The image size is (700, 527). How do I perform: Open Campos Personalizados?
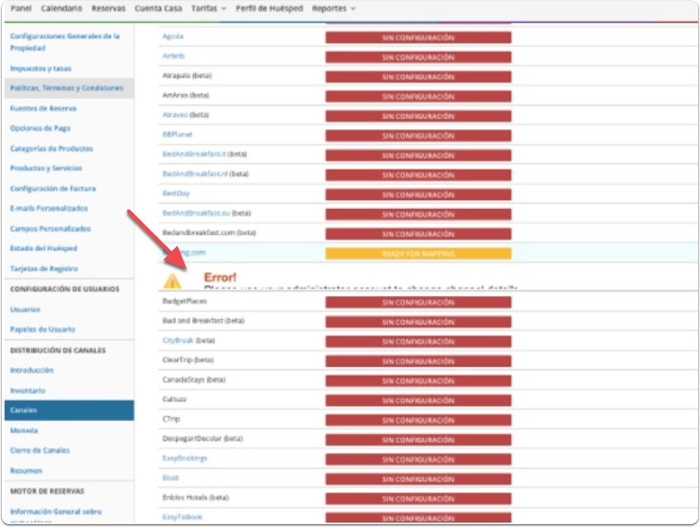[51, 229]
